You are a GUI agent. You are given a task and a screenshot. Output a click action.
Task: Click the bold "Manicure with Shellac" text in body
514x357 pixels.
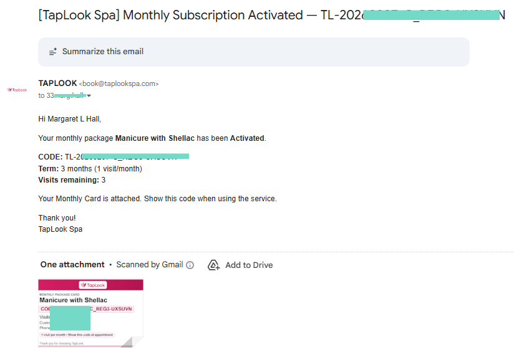click(x=155, y=138)
